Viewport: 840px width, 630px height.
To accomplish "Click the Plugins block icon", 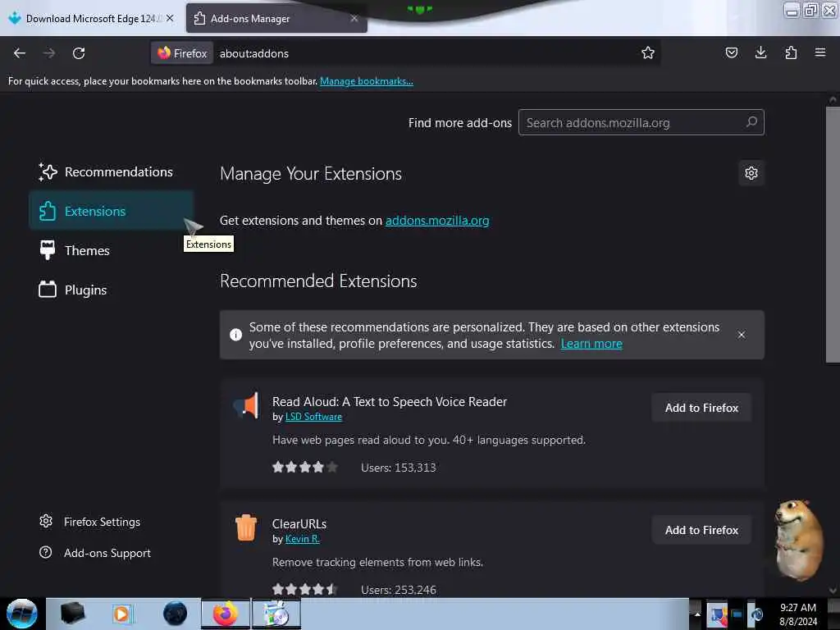I will [x=47, y=290].
